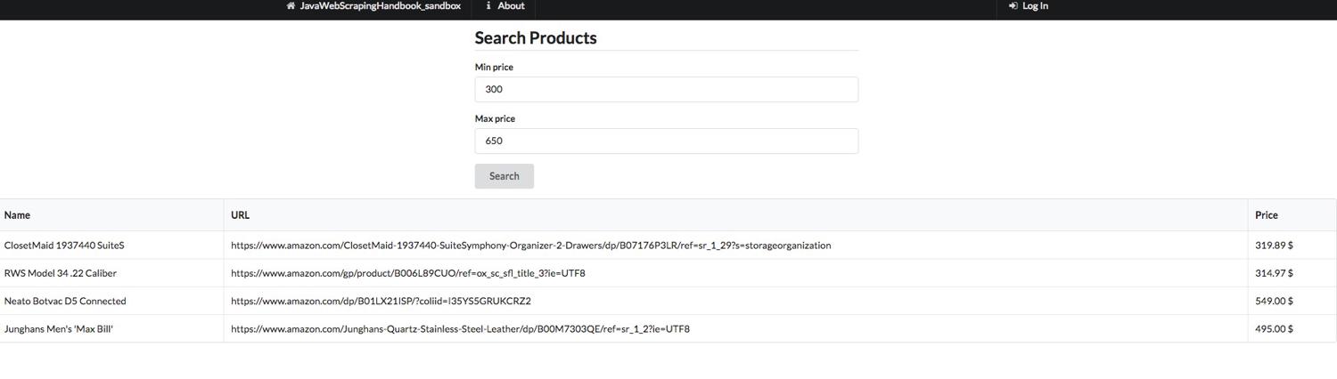Select the ClosetMaid 1937440 SuiteS name cell
Screen dimensions: 1337x379
tap(111, 246)
